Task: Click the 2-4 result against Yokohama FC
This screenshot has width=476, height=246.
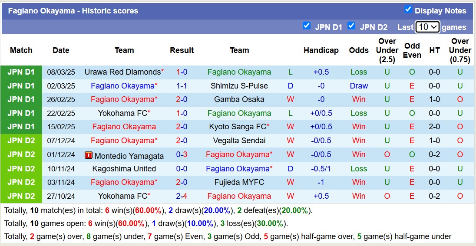Action: click(x=182, y=196)
